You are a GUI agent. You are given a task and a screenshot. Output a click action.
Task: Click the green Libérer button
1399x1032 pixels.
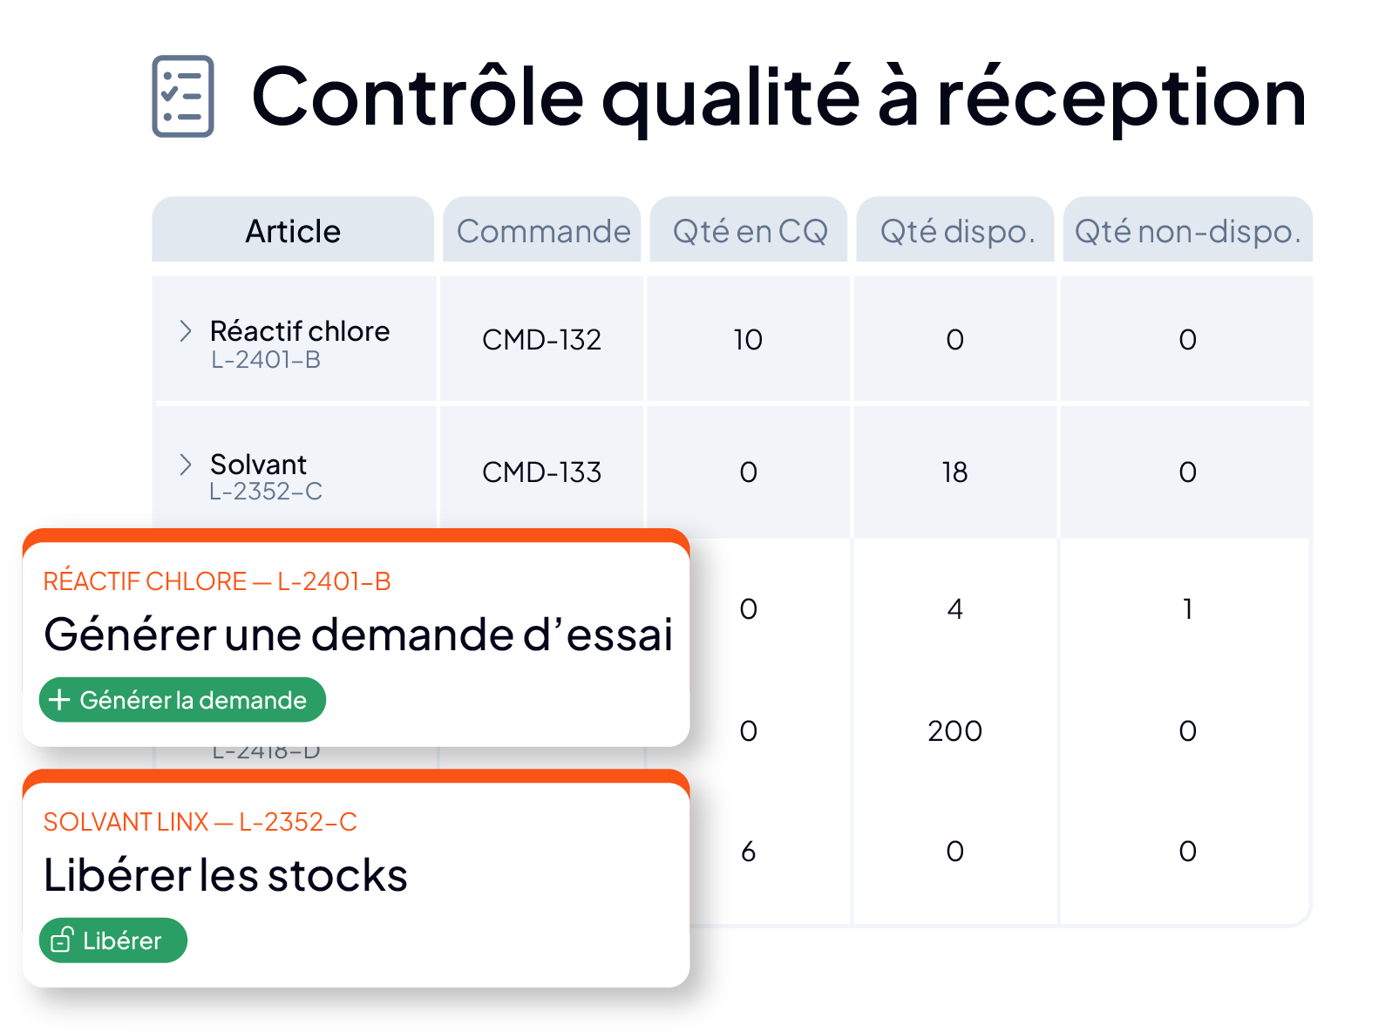tap(113, 940)
